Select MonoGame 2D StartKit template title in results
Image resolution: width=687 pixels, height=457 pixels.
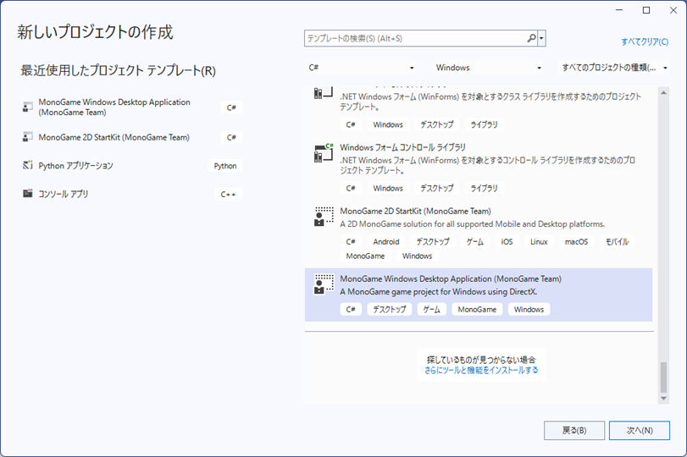415,211
